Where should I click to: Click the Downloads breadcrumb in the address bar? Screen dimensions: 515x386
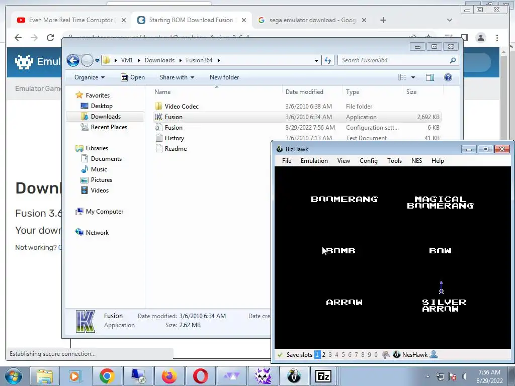coord(159,60)
